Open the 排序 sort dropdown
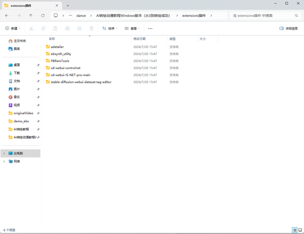The height and width of the screenshot is (234, 304). (x=110, y=29)
